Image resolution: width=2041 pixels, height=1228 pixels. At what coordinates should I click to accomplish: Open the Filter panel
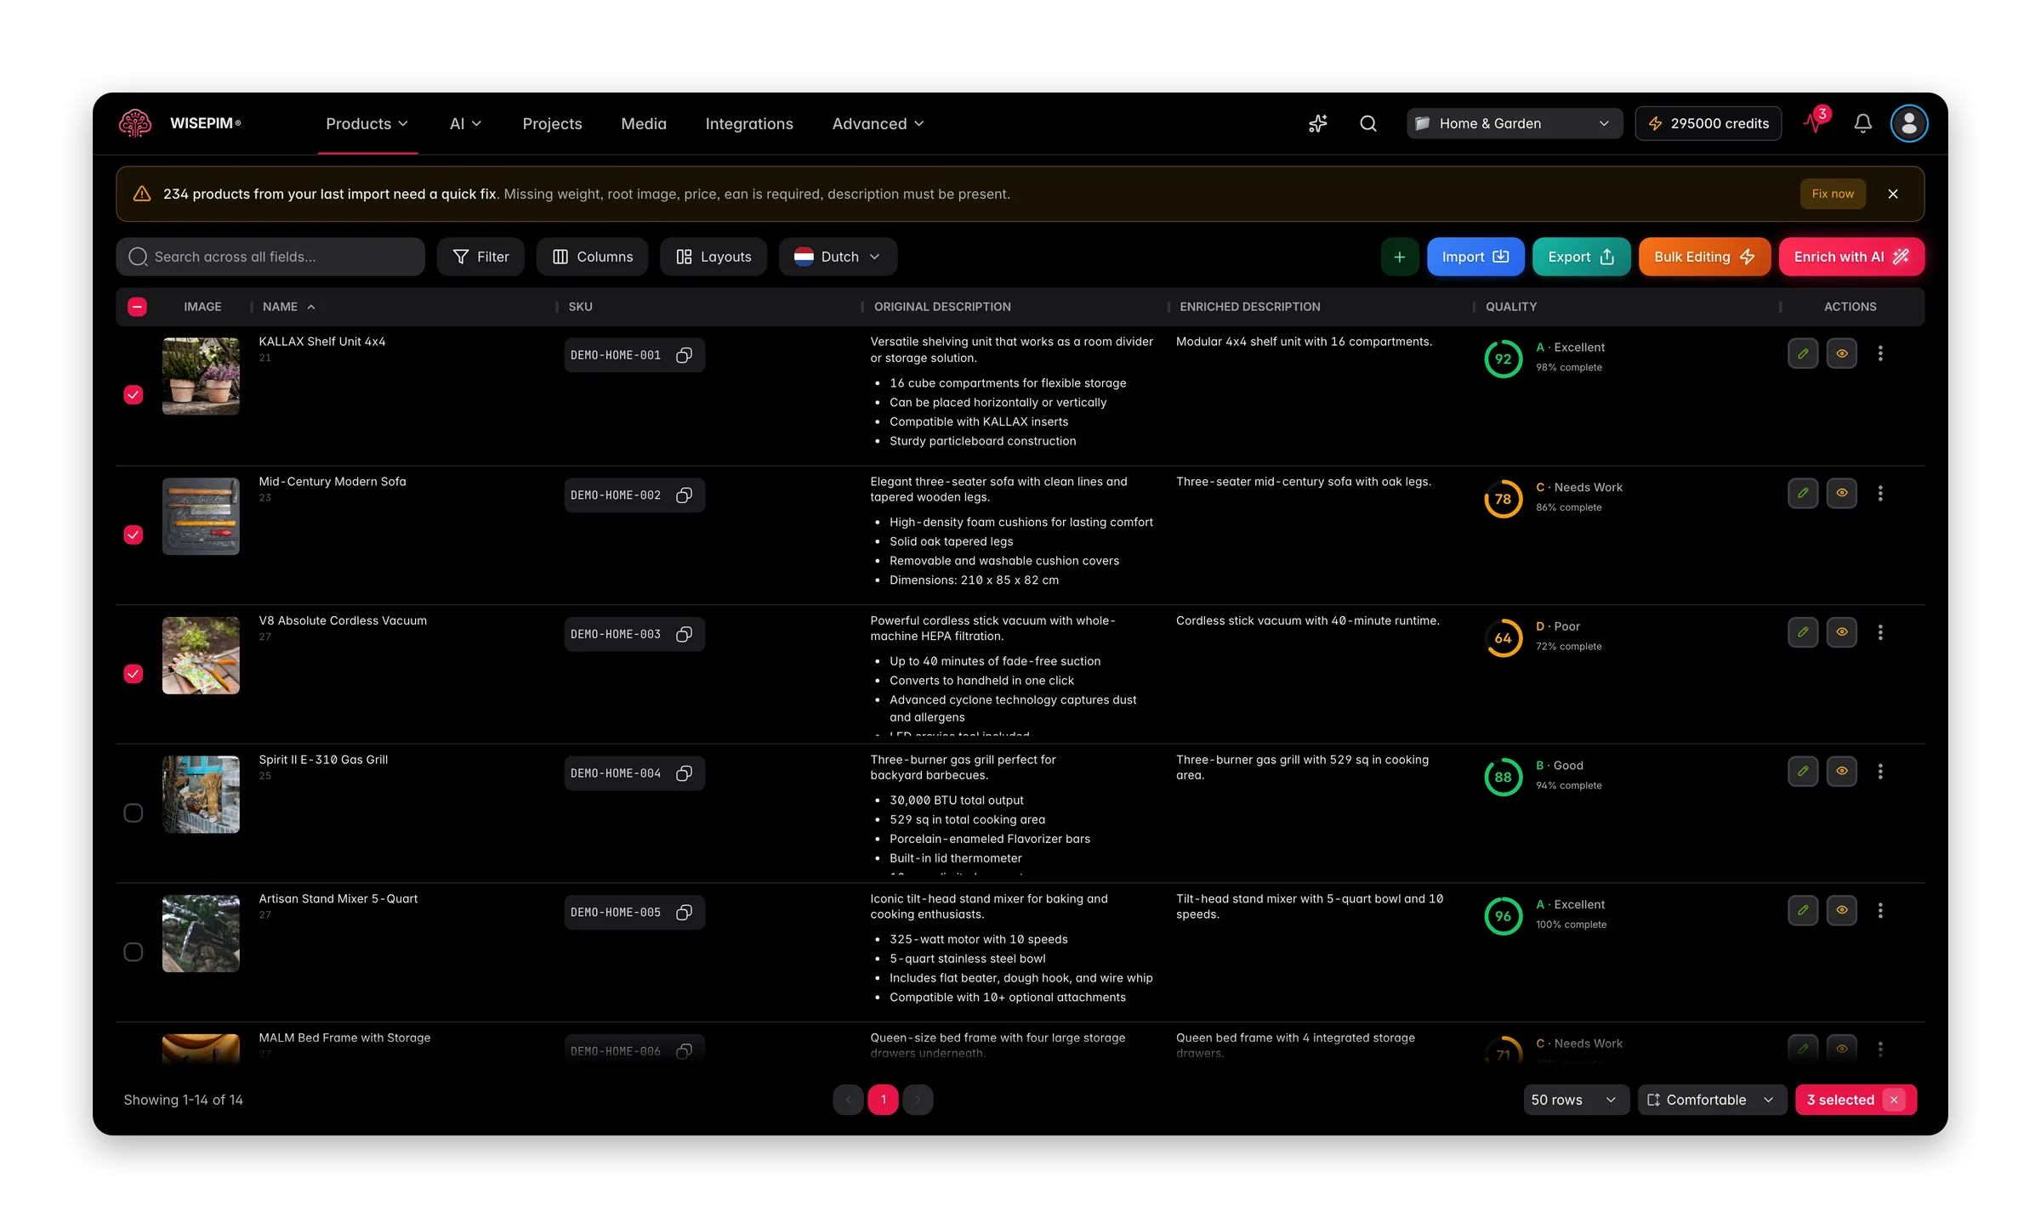[x=480, y=257]
